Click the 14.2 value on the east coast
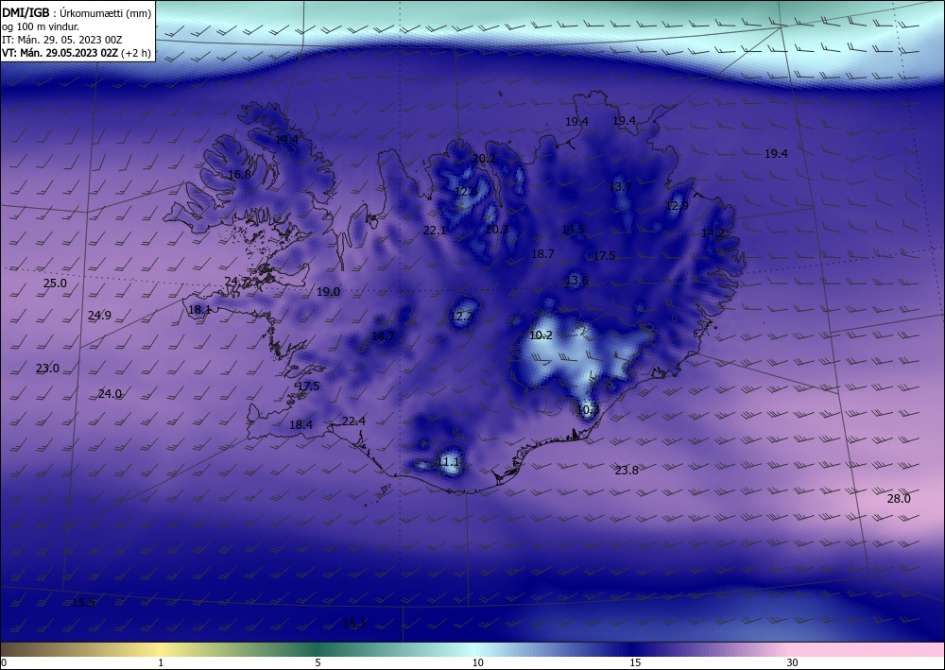Image resolution: width=945 pixels, height=670 pixels. click(x=713, y=233)
